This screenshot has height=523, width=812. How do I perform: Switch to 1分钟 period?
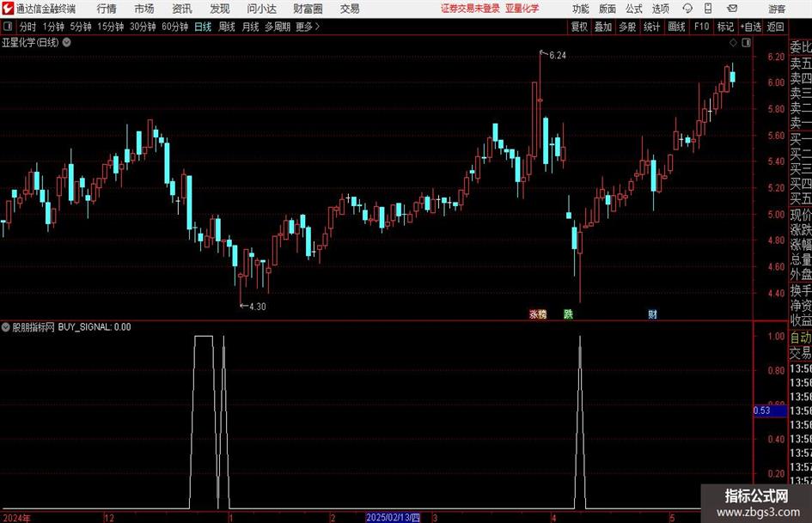point(53,27)
